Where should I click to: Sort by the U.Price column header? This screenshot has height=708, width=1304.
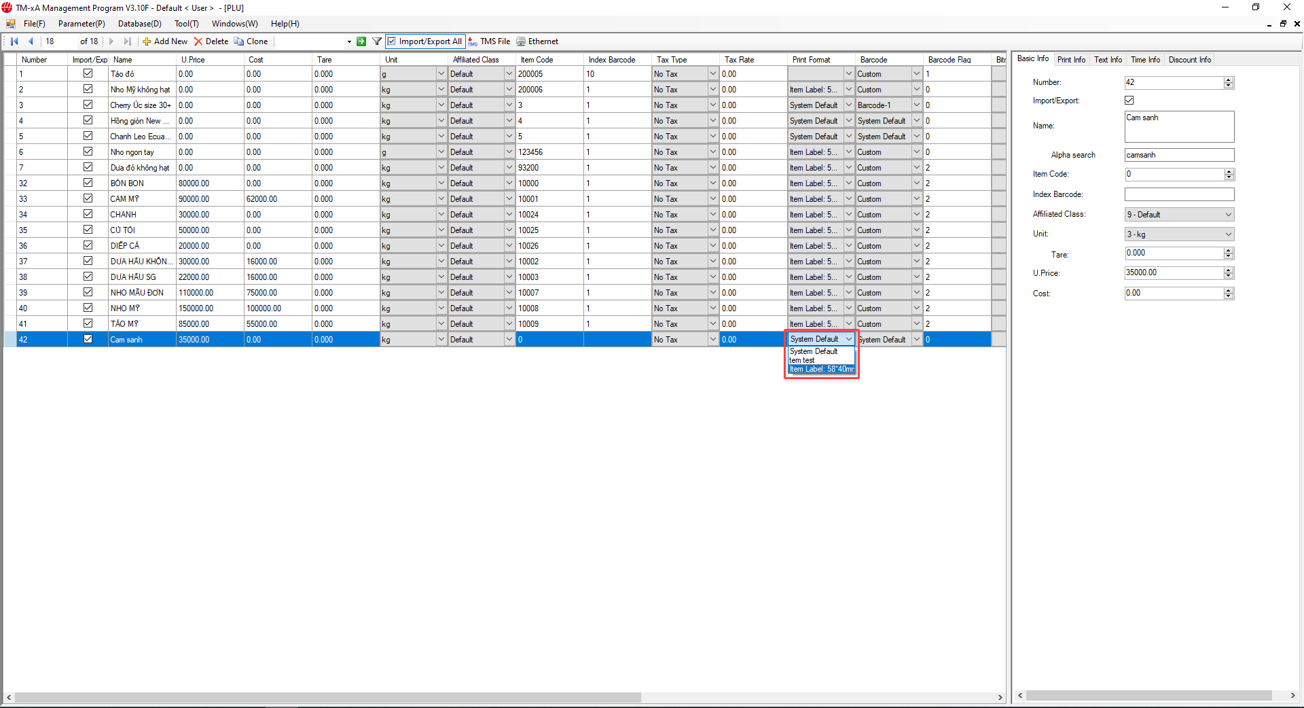(x=210, y=60)
